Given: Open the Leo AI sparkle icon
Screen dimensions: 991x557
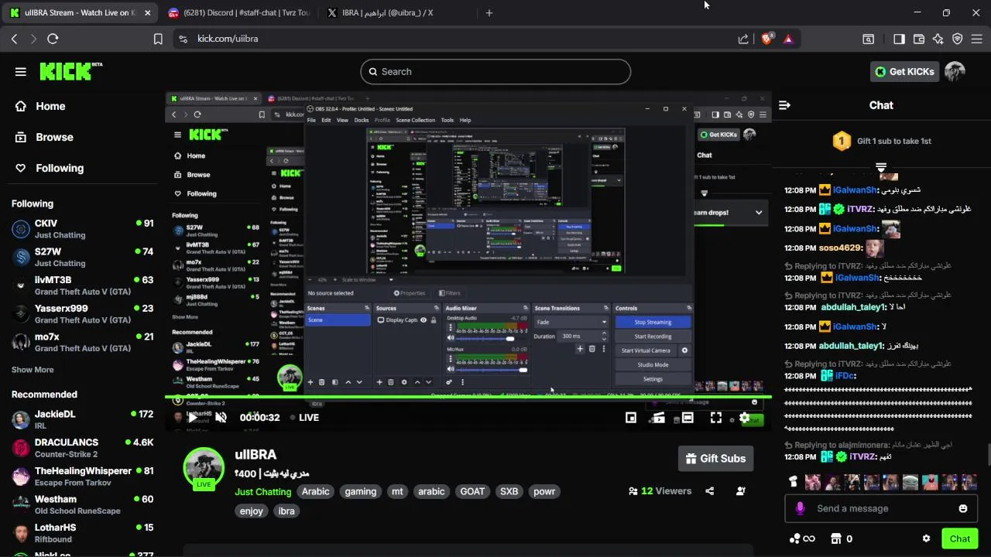Looking at the screenshot, I should pyautogui.click(x=938, y=39).
